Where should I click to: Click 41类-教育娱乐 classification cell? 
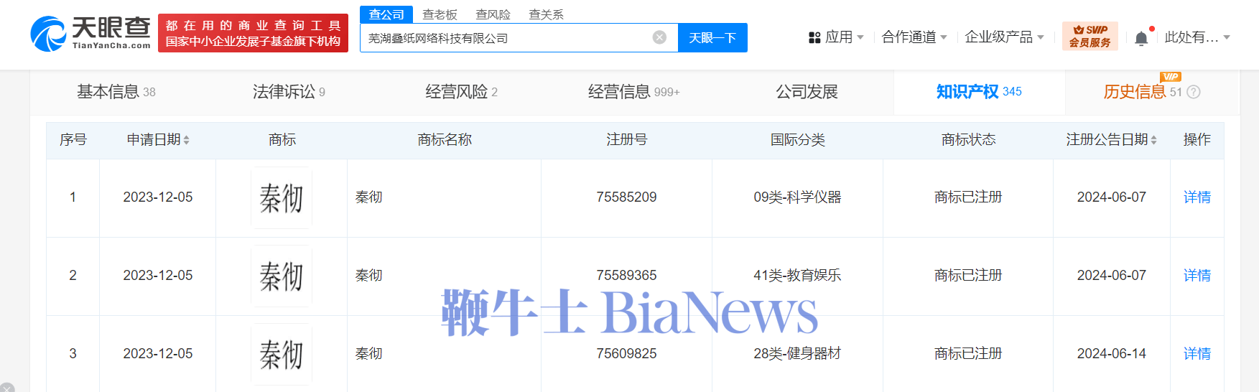(x=797, y=275)
